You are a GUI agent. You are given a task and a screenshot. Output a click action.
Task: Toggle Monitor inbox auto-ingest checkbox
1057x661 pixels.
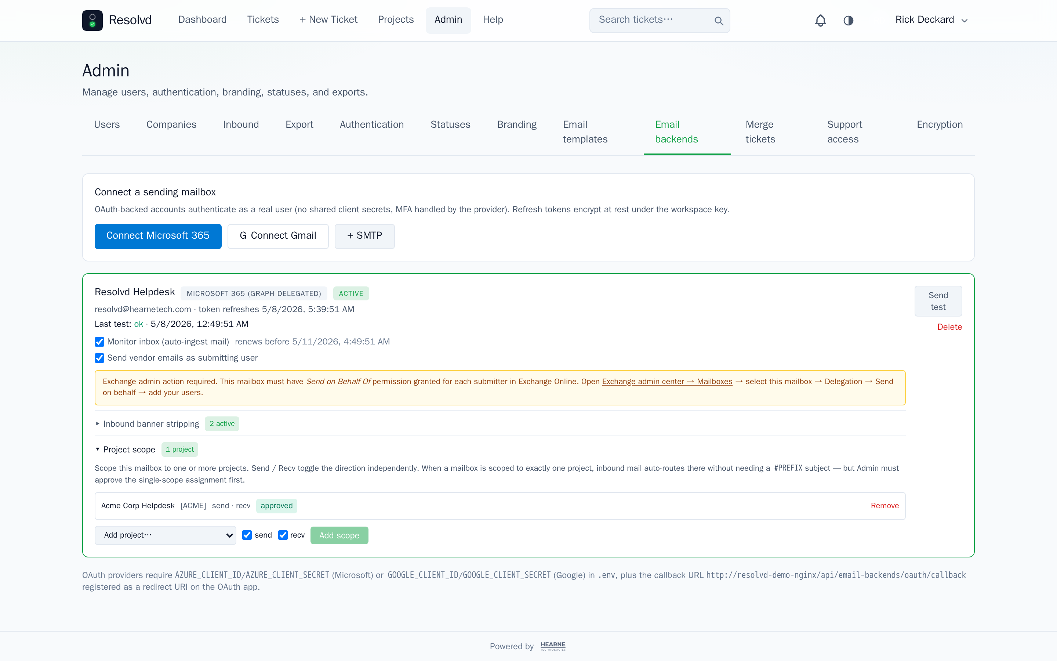point(99,342)
